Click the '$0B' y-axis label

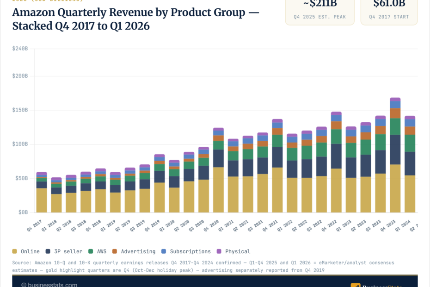coord(23,212)
